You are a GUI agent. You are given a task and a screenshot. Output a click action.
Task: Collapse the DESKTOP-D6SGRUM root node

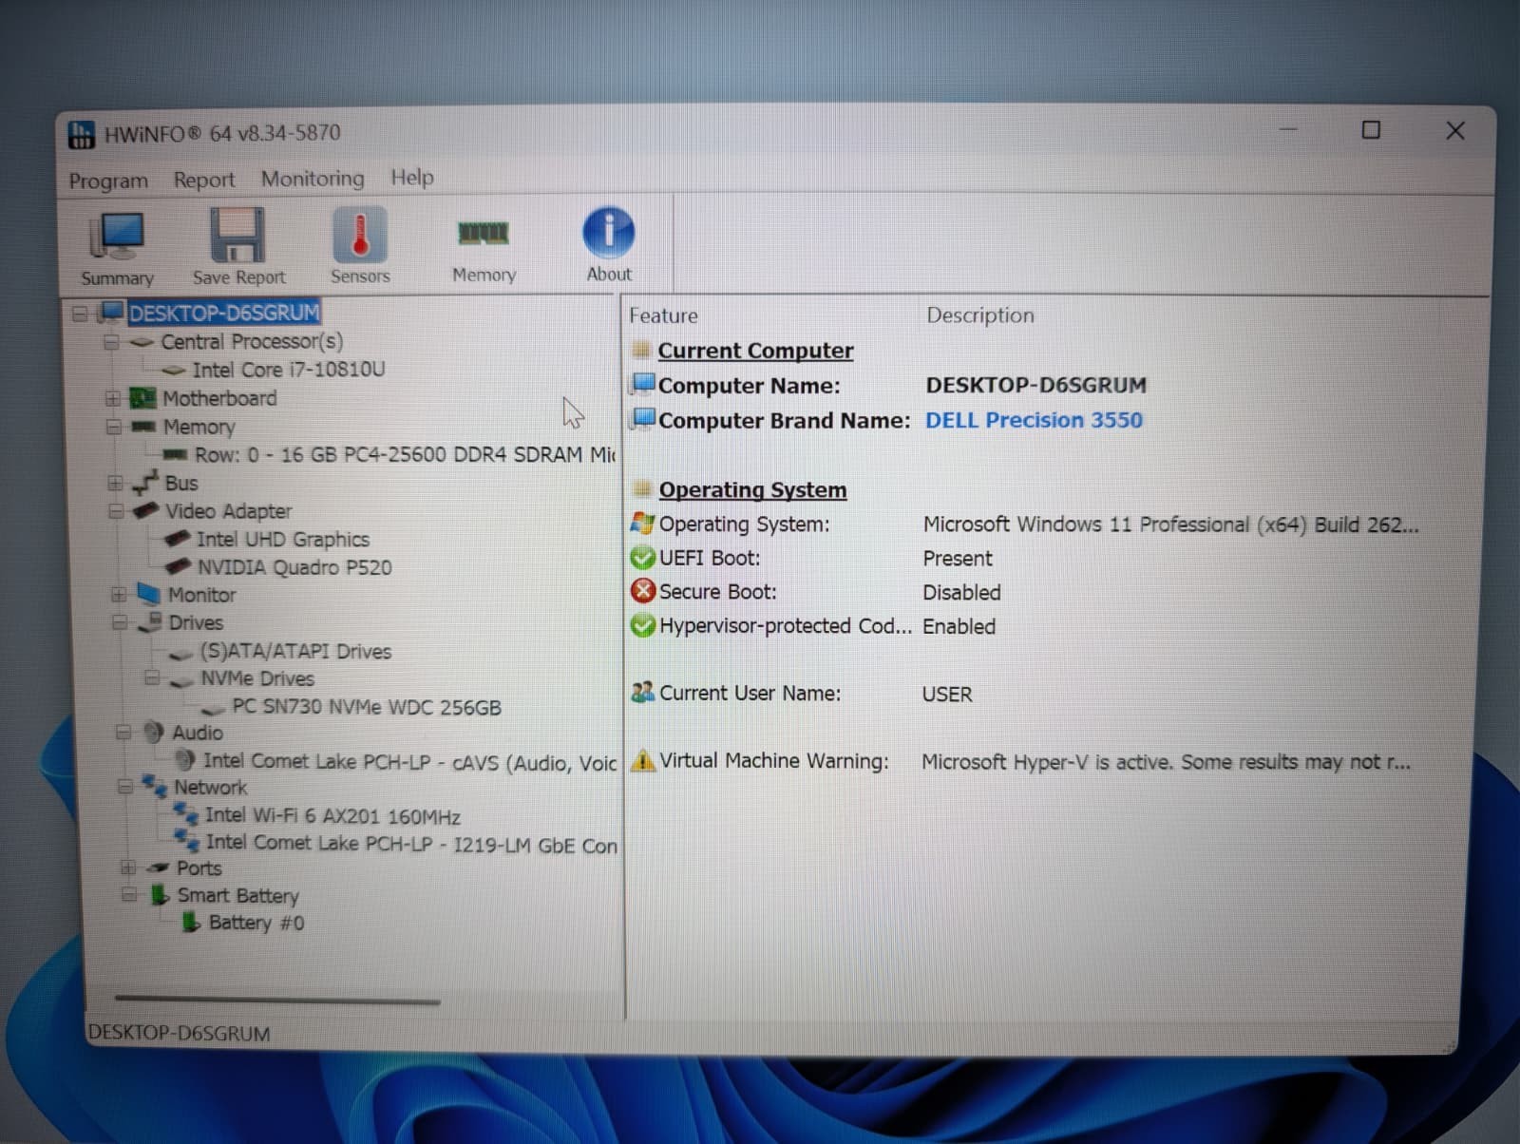click(80, 313)
